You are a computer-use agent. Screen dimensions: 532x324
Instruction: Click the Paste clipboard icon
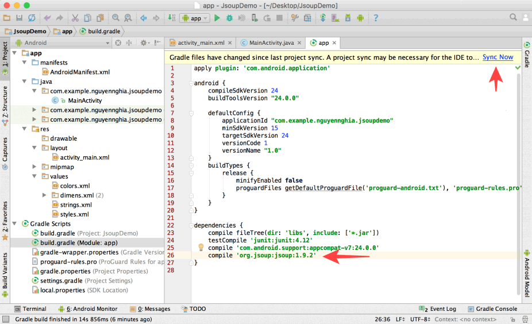(100, 18)
